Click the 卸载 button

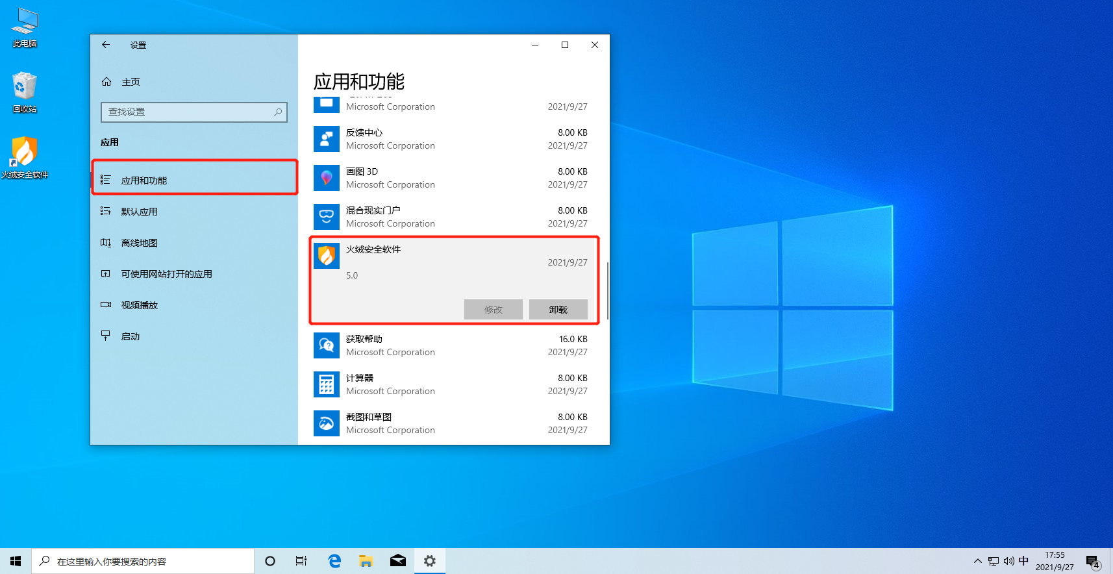(x=558, y=309)
